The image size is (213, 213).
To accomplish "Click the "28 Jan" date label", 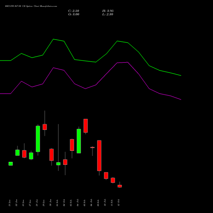I will 37,203.
